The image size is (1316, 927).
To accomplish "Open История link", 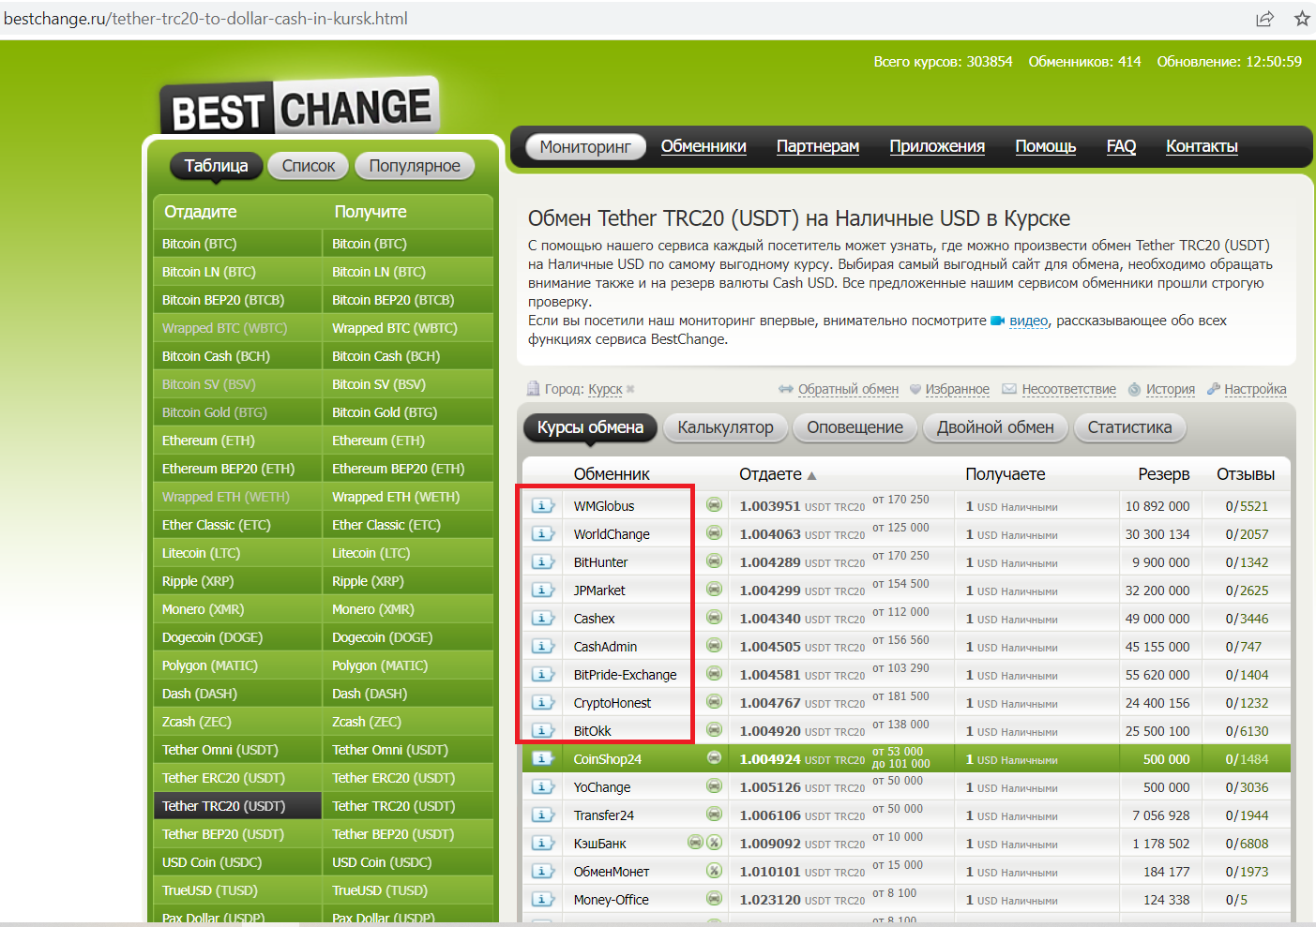I will tap(1170, 389).
